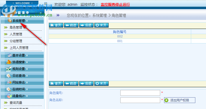Click the top 前进 button
The width and height of the screenshot is (206, 109).
click(71, 25)
